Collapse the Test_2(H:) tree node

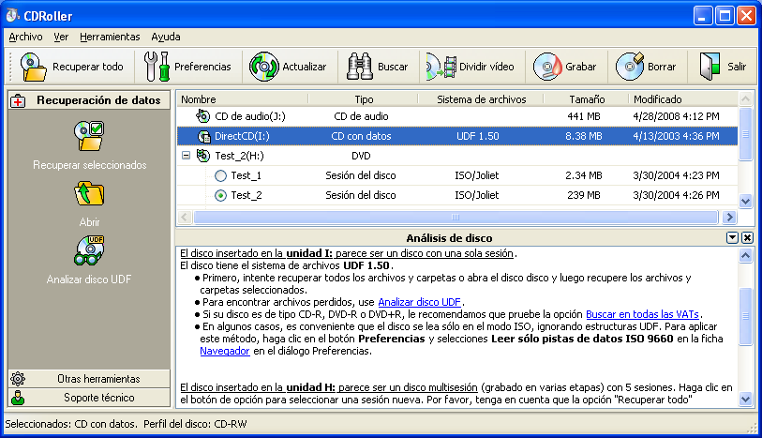pos(187,156)
